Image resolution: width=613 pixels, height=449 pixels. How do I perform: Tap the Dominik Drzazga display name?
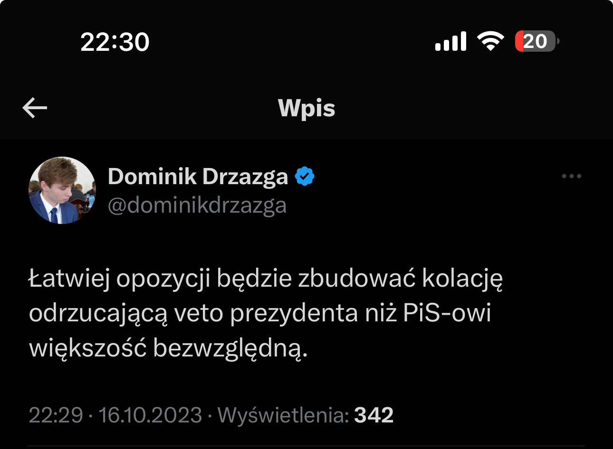coord(198,176)
